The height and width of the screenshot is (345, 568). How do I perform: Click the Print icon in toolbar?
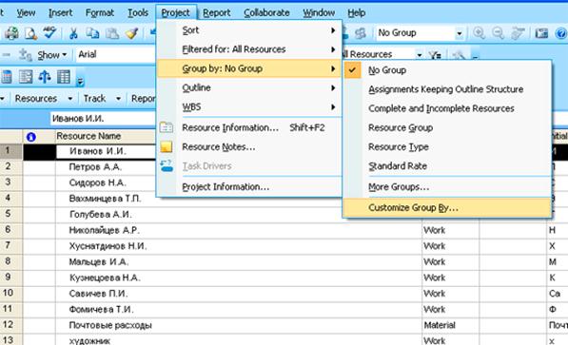tap(11, 33)
